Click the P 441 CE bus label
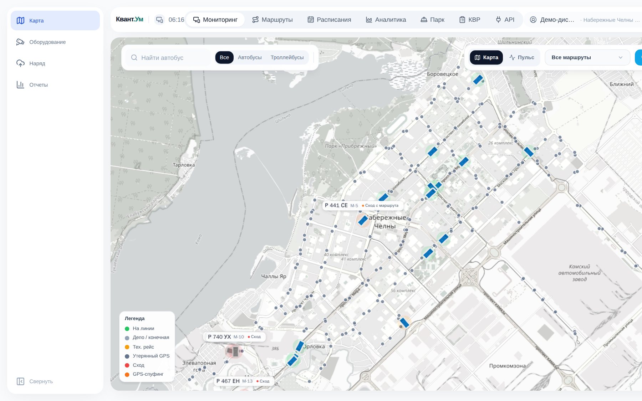 (363, 205)
